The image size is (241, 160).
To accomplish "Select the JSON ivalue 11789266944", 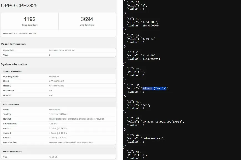I will (151, 59).
